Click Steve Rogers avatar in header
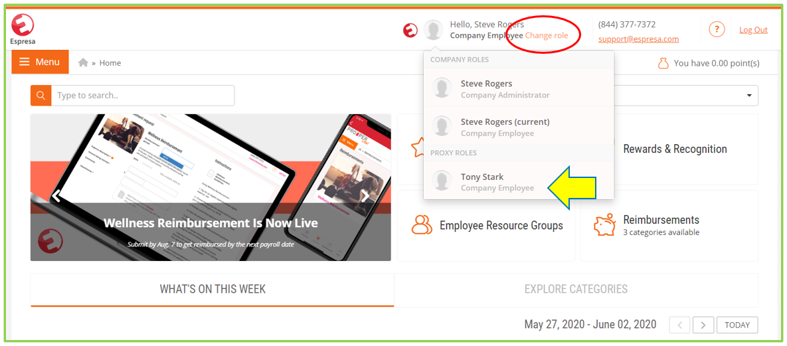 click(x=433, y=30)
